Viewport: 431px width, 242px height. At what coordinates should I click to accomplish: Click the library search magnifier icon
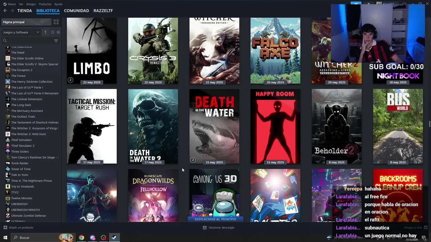tap(5, 41)
